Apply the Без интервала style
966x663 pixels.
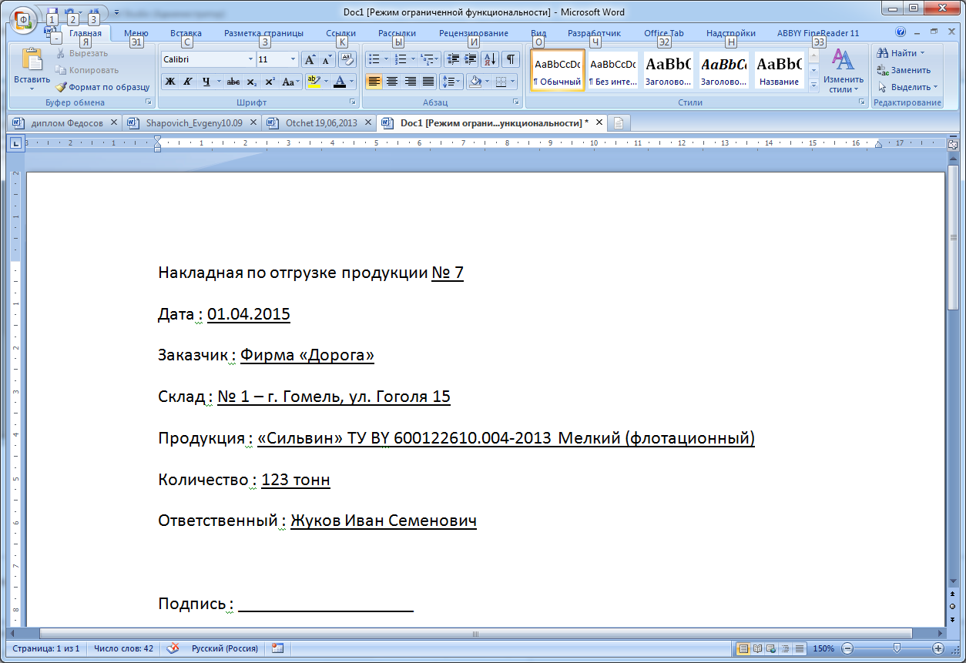[x=612, y=71]
